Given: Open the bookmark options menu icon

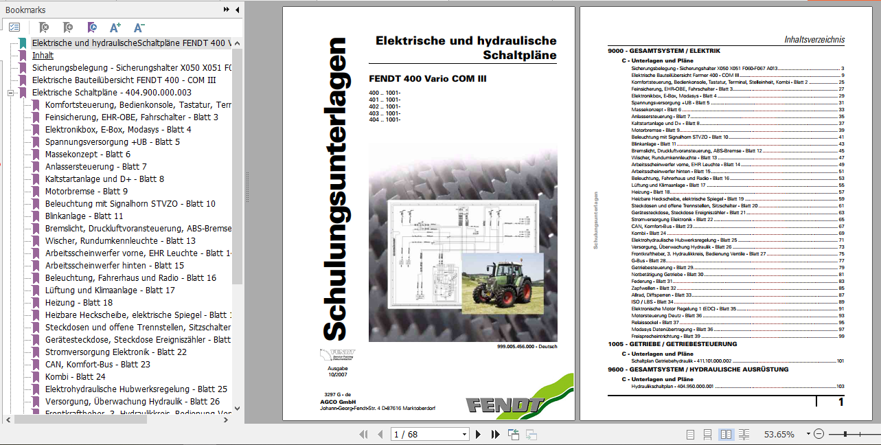Looking at the screenshot, I should click(14, 27).
